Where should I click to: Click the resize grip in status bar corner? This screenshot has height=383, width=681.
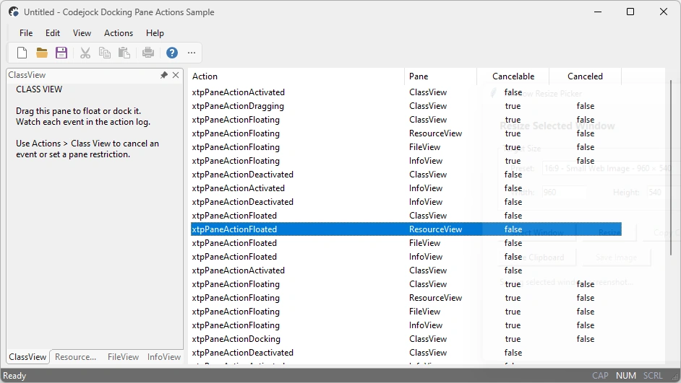pyautogui.click(x=675, y=377)
